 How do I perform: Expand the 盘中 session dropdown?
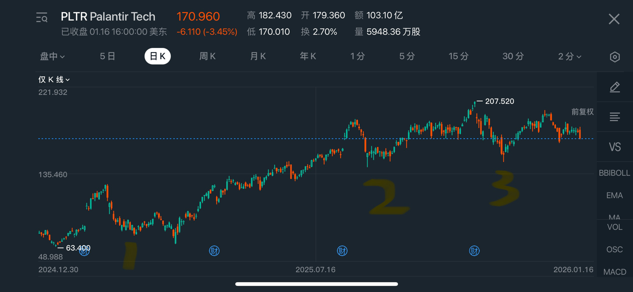coord(52,56)
